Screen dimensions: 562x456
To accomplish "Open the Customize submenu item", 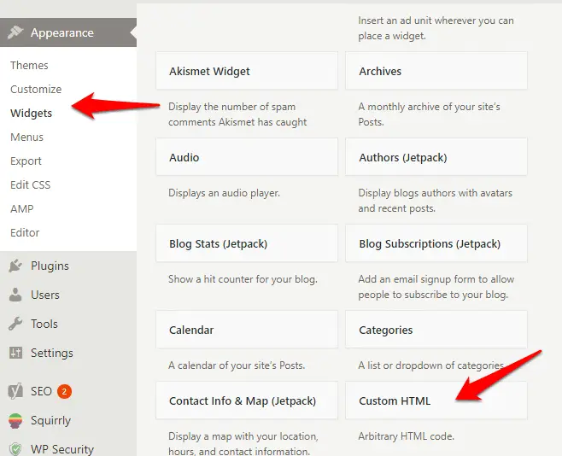I will (x=36, y=89).
